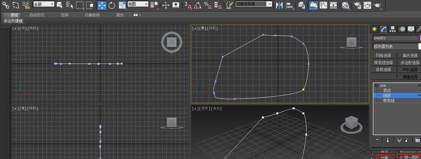Open the Mirror tool
Viewport: 421px width, 159px height.
pos(280,5)
